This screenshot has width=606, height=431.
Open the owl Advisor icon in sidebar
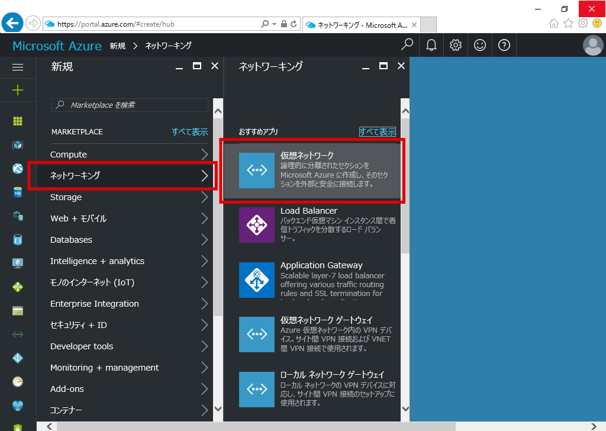coord(18,405)
